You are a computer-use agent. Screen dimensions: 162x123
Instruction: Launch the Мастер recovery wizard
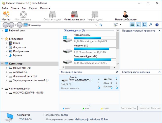click(x=6, y=16)
